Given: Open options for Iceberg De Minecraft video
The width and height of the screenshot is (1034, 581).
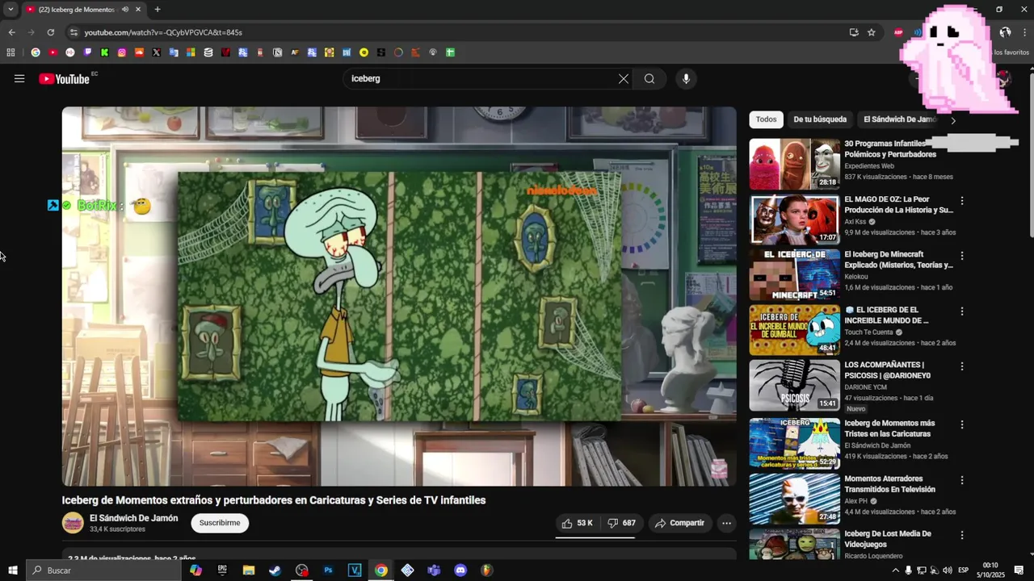Looking at the screenshot, I should (x=961, y=256).
